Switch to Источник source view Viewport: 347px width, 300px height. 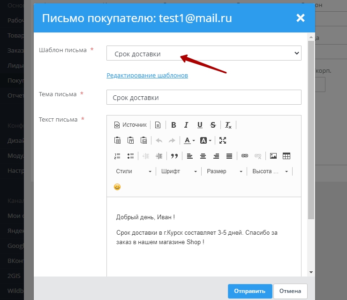tap(131, 125)
